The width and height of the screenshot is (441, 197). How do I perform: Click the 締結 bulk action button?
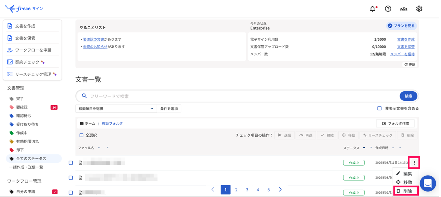coord(327,135)
